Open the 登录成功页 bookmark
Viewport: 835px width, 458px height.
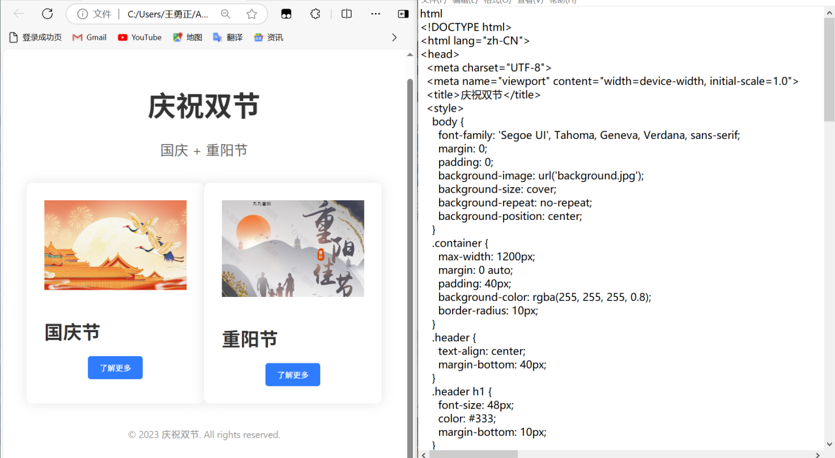pos(35,37)
